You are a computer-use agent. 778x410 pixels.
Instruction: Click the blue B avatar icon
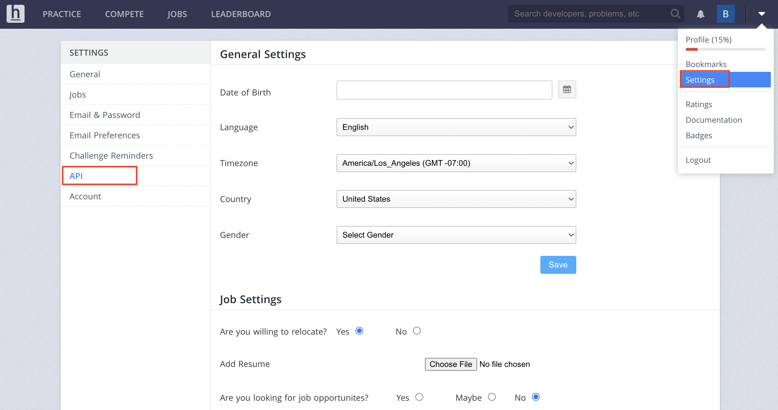tap(726, 14)
